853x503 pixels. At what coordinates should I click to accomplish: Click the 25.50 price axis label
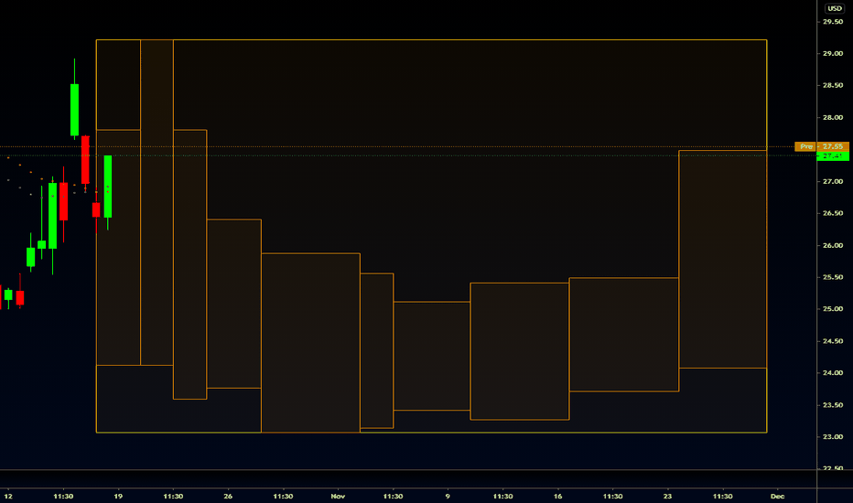tap(832, 277)
